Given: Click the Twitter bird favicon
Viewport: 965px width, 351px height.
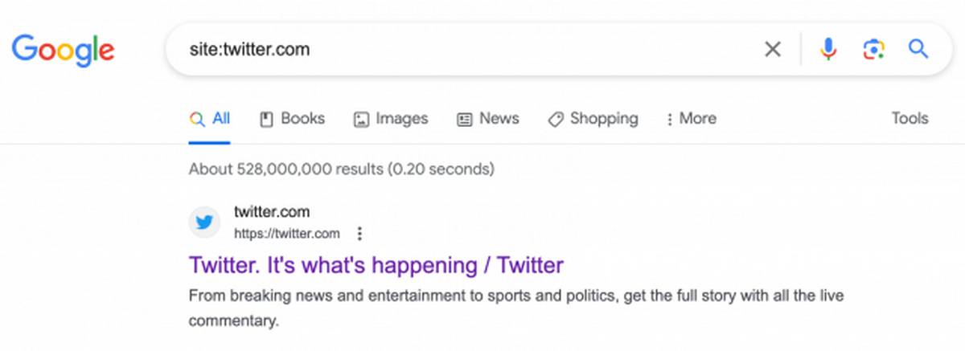Looking at the screenshot, I should [205, 222].
